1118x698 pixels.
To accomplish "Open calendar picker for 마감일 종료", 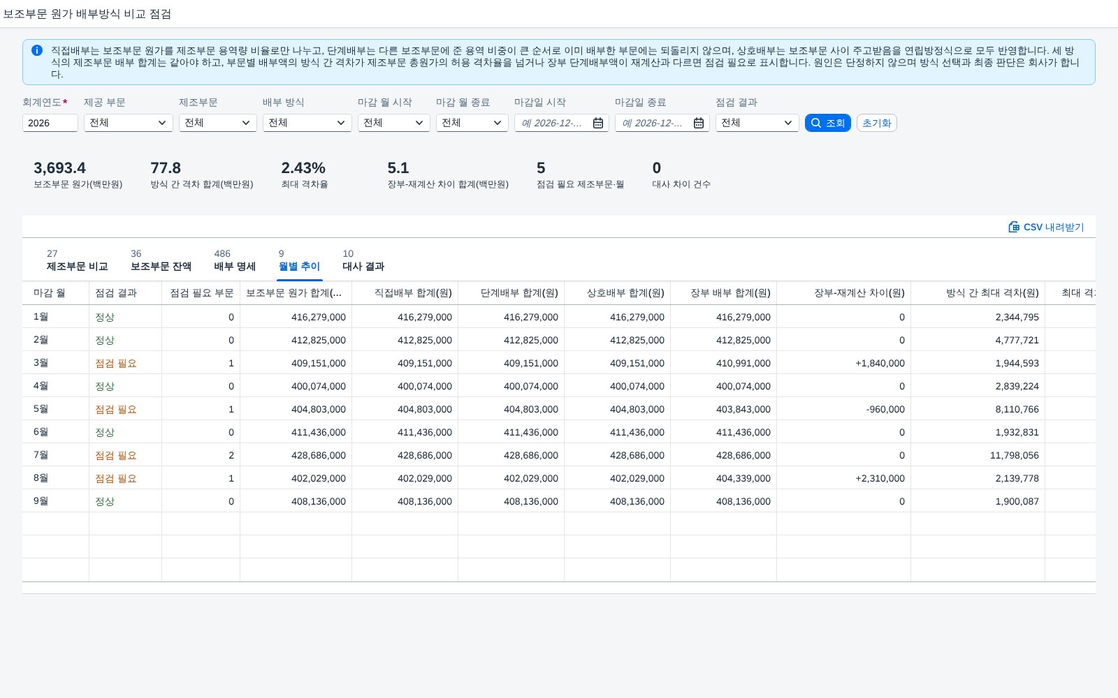I will pyautogui.click(x=699, y=123).
